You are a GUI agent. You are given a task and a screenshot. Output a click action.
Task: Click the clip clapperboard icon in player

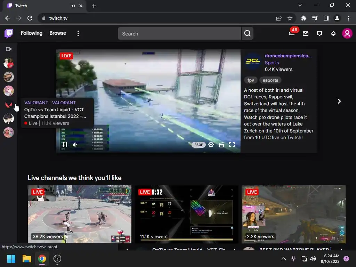221,145
